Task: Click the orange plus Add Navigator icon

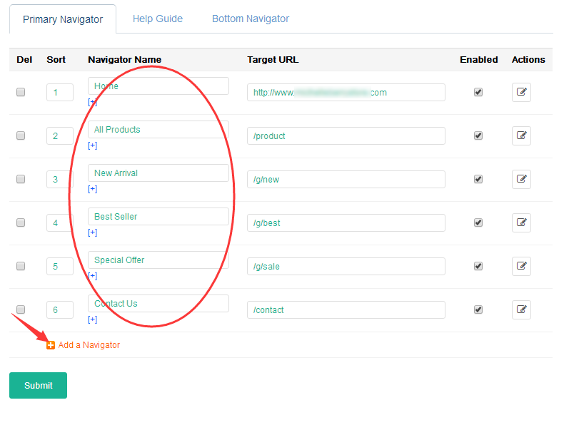Action: pos(51,345)
